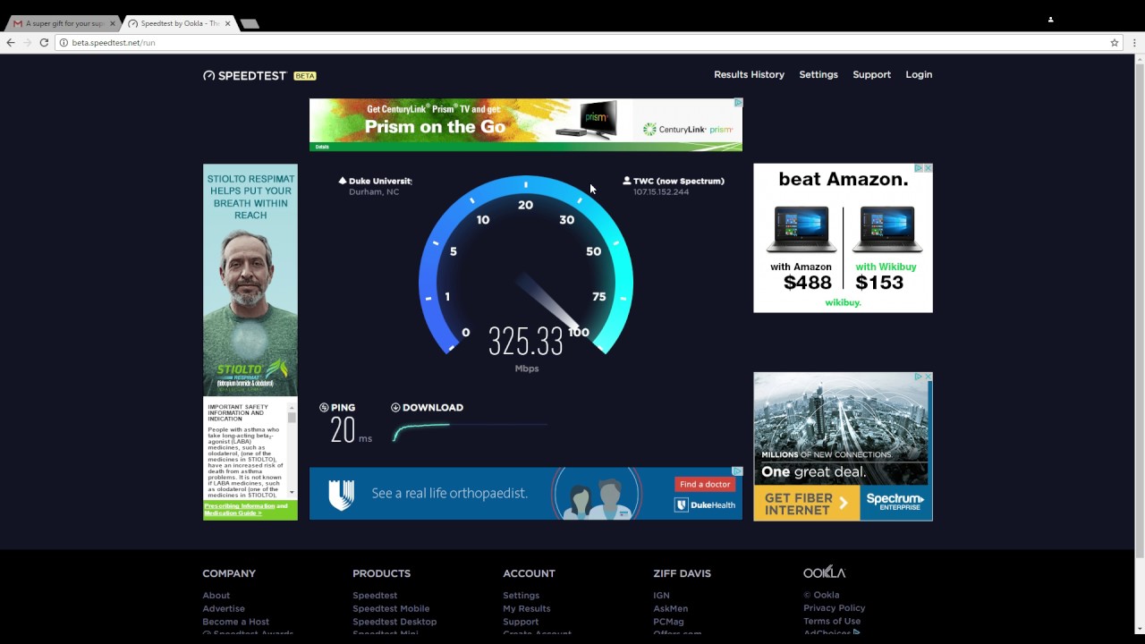Open the Speedtest Mobile link
Viewport: 1145px width, 644px height.
click(x=391, y=608)
